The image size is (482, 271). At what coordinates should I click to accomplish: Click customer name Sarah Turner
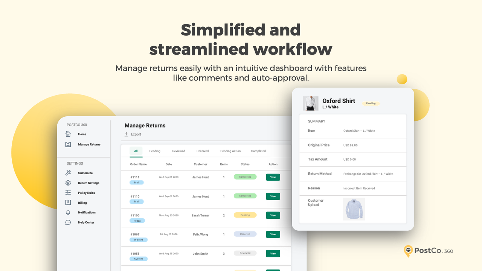pos(200,216)
